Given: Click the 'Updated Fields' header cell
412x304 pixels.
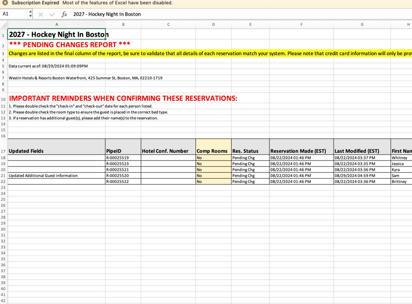Looking at the screenshot, I should coord(56,147).
